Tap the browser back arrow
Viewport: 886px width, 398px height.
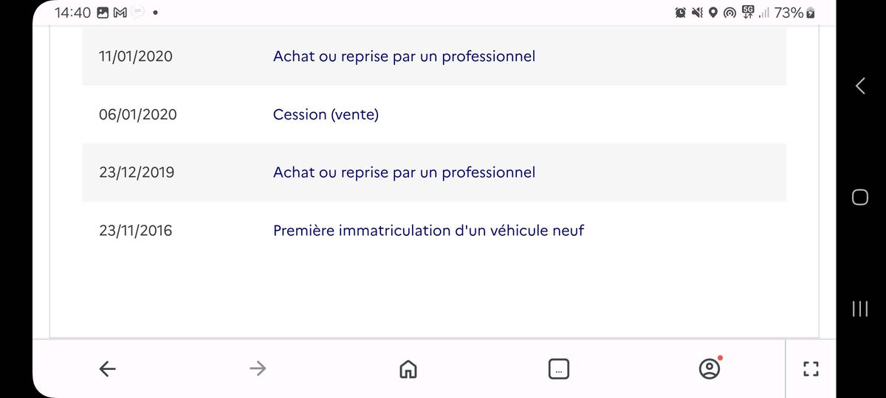click(108, 369)
